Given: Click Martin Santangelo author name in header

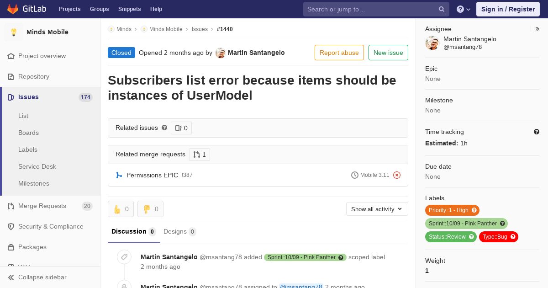Looking at the screenshot, I should 256,53.
